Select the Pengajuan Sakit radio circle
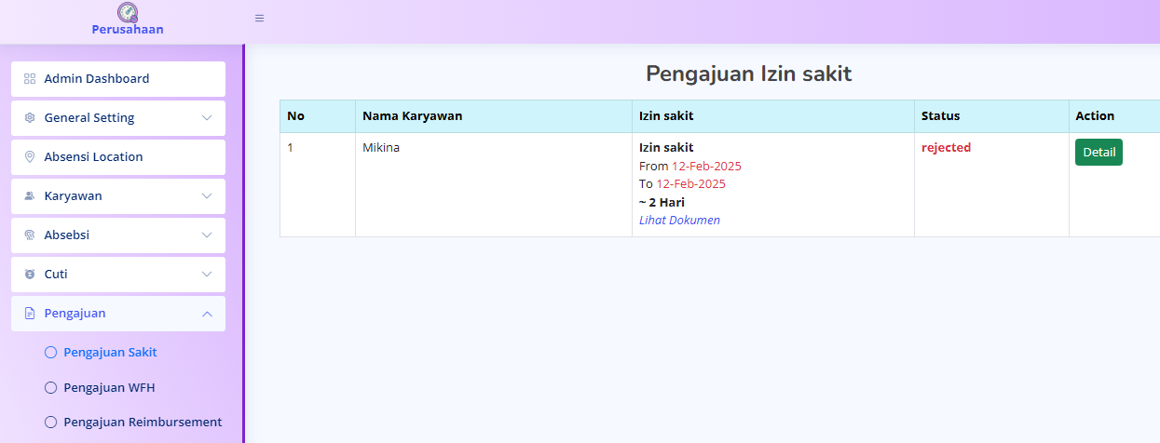 [x=51, y=353]
